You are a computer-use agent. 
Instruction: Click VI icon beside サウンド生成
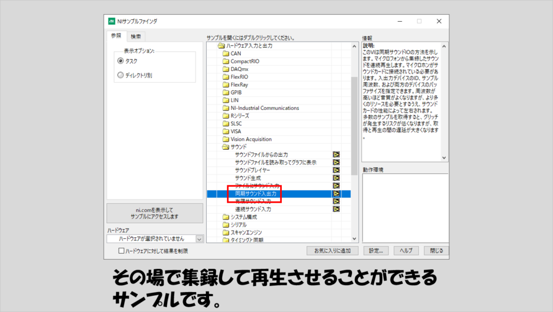[x=336, y=178]
